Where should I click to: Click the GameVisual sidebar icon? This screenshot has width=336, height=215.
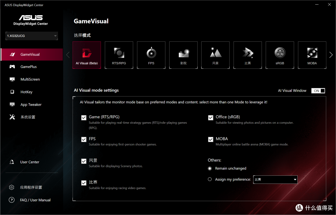click(12, 55)
